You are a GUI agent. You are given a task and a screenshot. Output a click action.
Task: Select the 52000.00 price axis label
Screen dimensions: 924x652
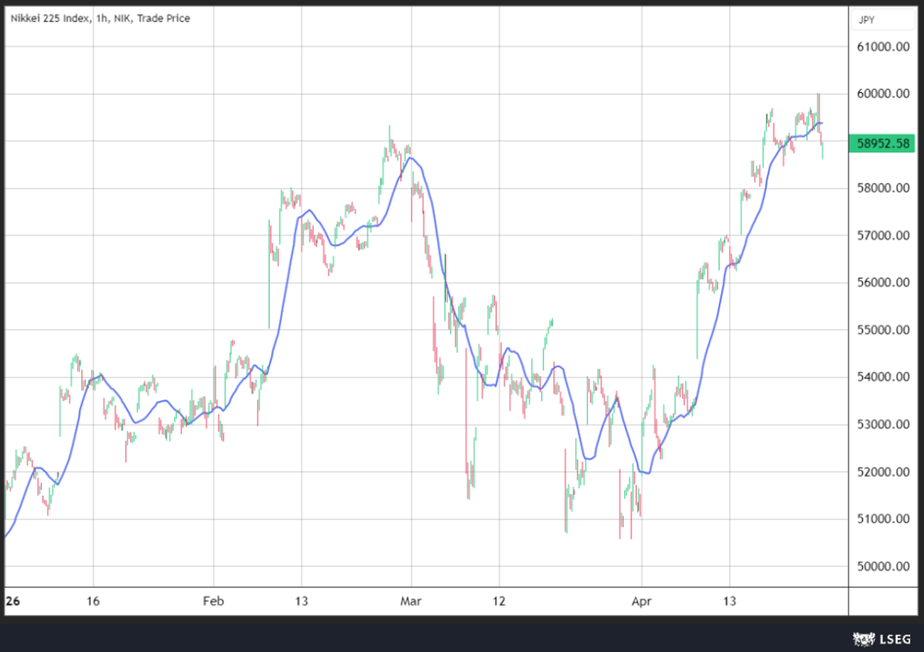point(883,472)
